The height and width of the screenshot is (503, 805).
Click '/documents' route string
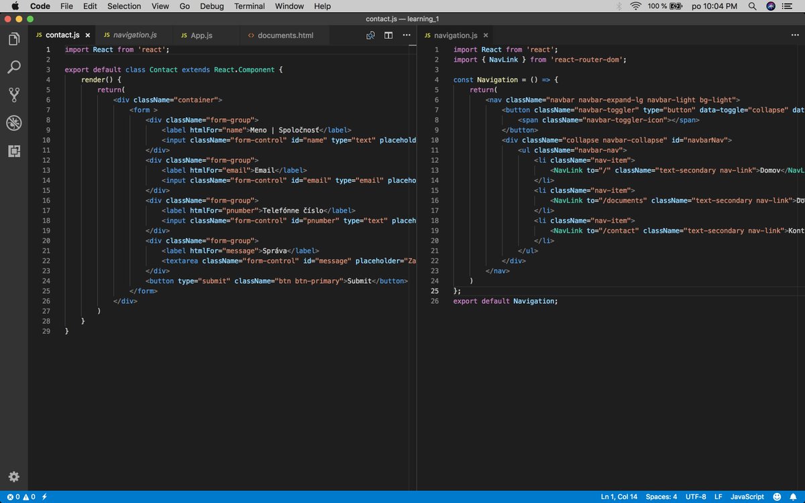click(x=623, y=201)
